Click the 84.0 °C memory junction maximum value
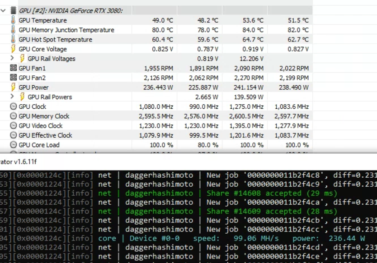 coord(253,30)
